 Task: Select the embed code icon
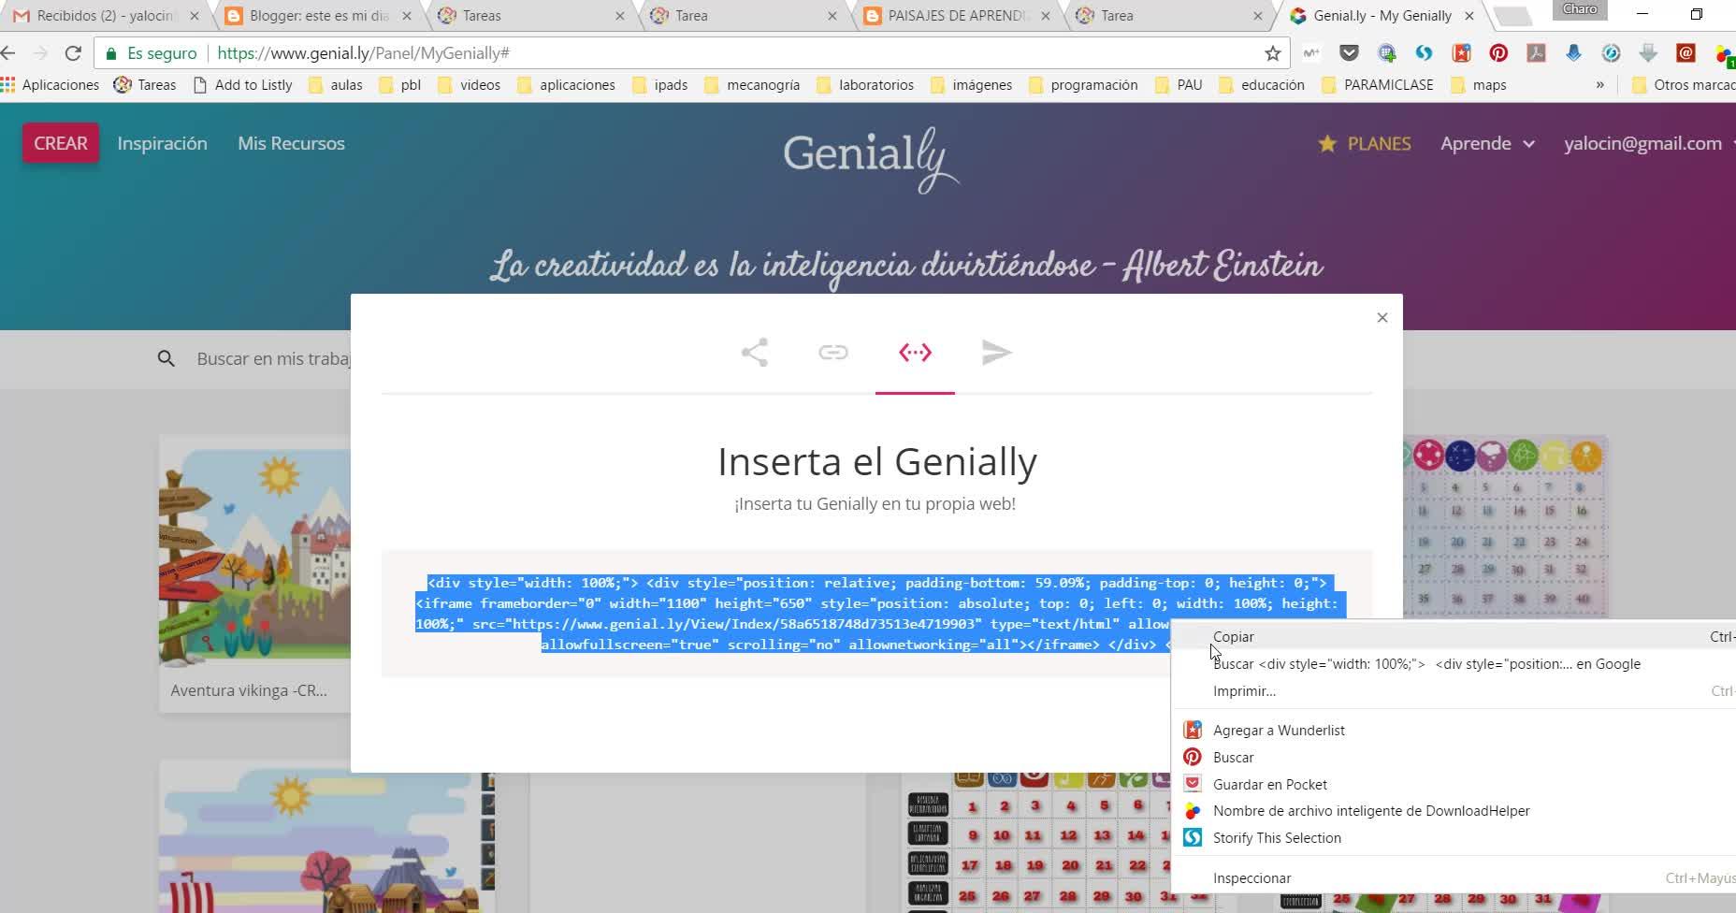click(x=915, y=353)
